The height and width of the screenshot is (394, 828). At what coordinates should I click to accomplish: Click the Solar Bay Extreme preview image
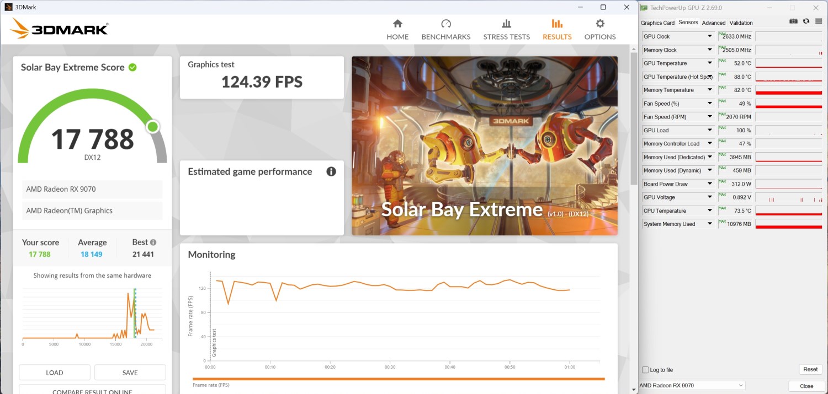tap(485, 146)
